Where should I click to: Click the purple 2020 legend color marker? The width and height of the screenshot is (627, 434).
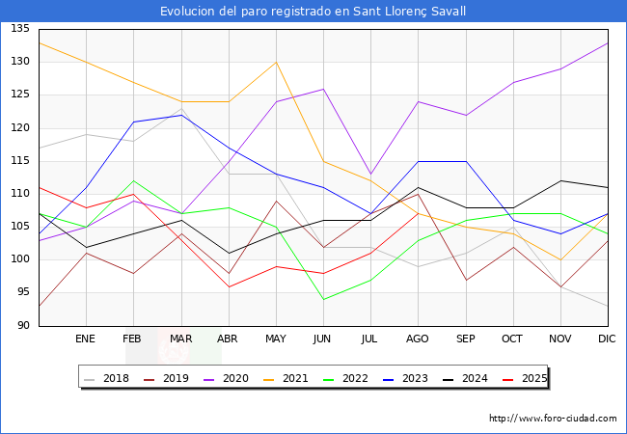tap(208, 379)
